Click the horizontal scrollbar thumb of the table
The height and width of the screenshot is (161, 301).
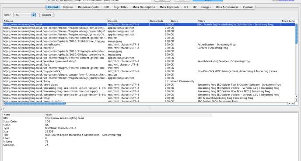(x=35, y=103)
